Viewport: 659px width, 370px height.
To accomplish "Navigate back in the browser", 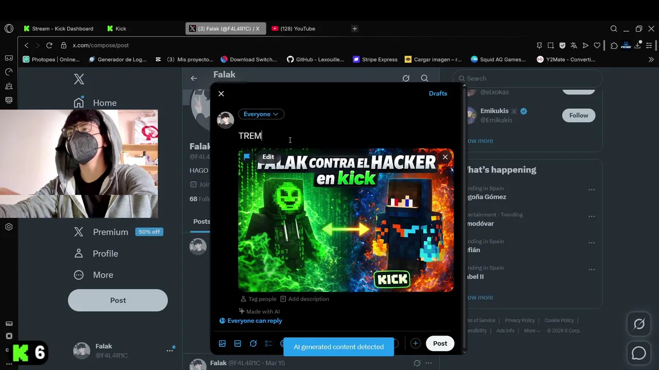I will click(x=27, y=45).
